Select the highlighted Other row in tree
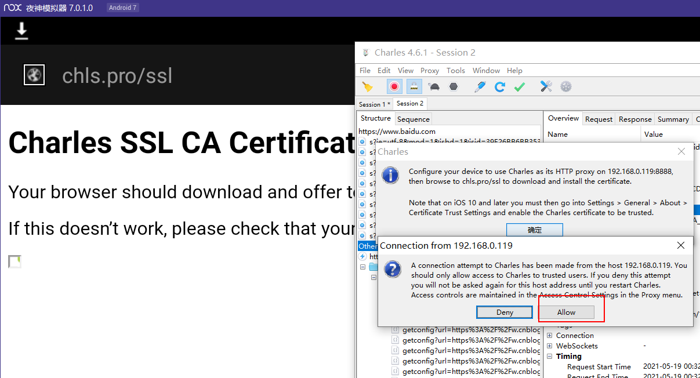 368,246
